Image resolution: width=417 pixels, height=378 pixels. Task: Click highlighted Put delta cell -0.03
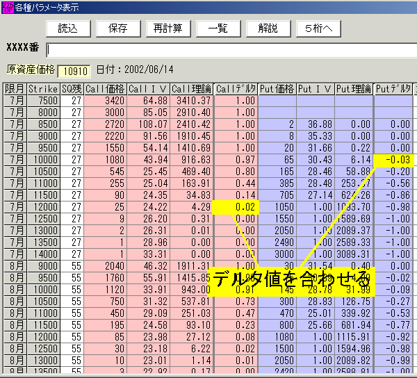click(393, 161)
